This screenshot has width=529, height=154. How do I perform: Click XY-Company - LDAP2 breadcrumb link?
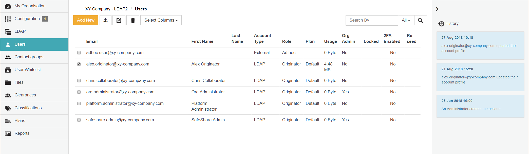tap(106, 9)
